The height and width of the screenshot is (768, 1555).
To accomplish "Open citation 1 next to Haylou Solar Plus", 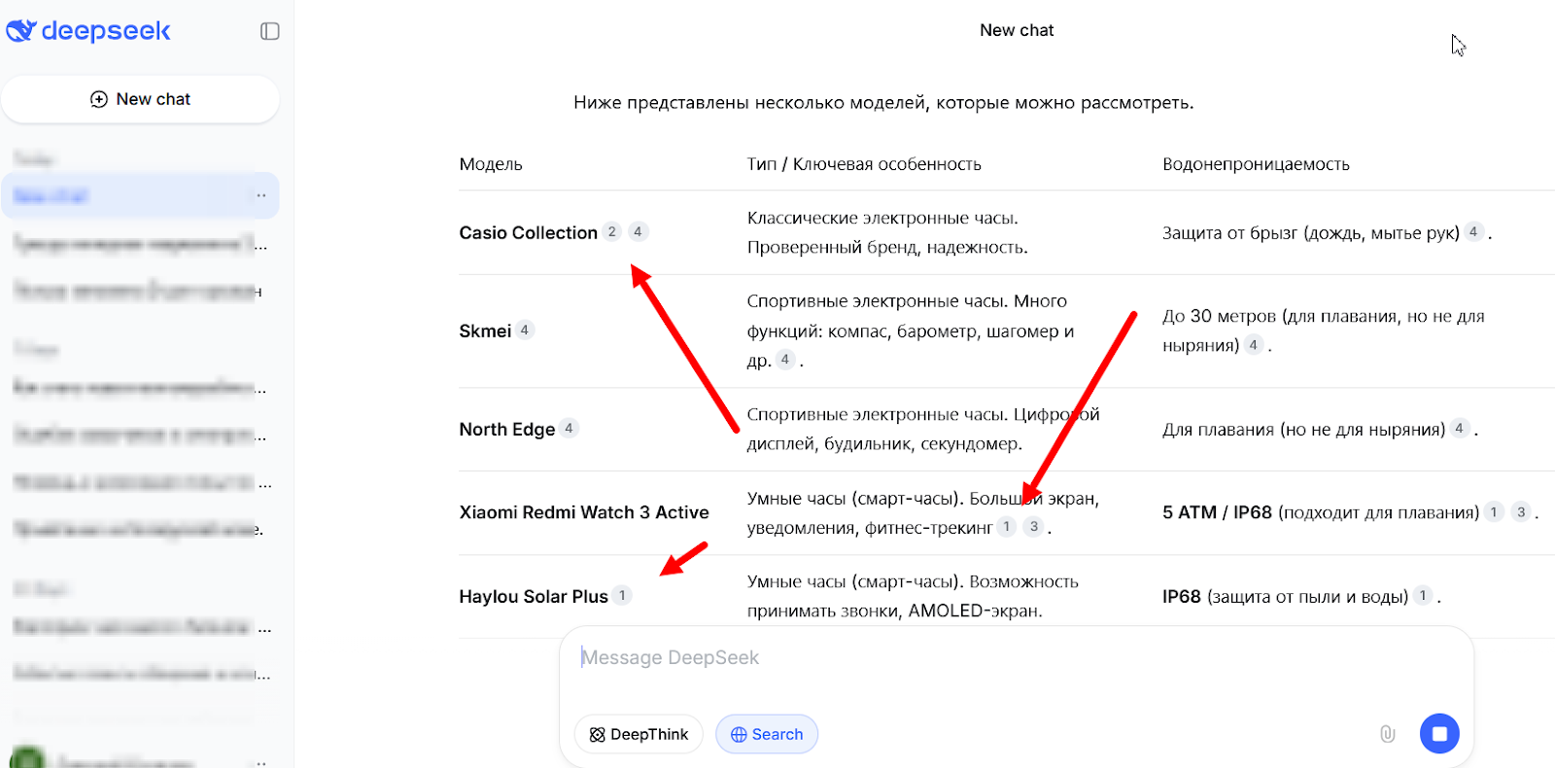I will 623,594.
